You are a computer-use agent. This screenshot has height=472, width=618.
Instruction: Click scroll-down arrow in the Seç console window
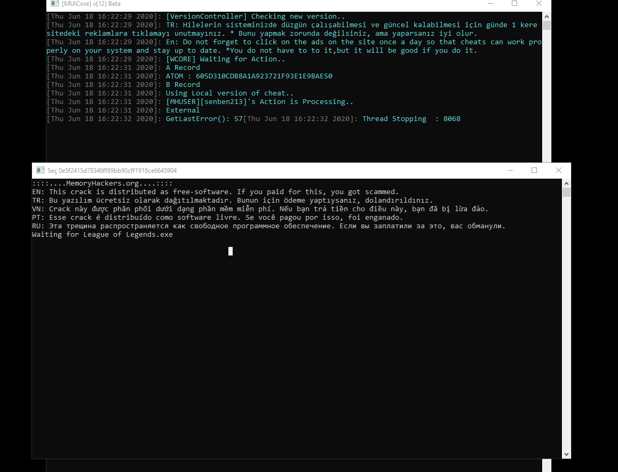click(x=566, y=454)
